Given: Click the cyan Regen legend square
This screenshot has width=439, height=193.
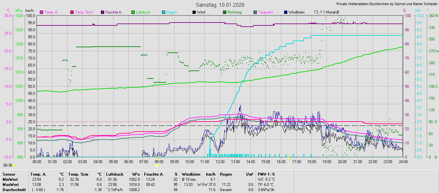Looking at the screenshot, I should [x=164, y=12].
